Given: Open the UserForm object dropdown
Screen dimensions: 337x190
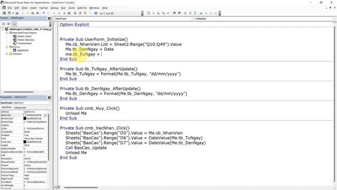Looking at the screenshot, I should point(192,19).
